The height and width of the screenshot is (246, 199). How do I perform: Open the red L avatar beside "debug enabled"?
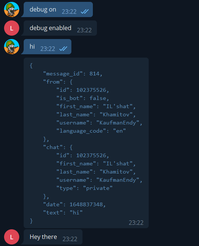[11, 28]
